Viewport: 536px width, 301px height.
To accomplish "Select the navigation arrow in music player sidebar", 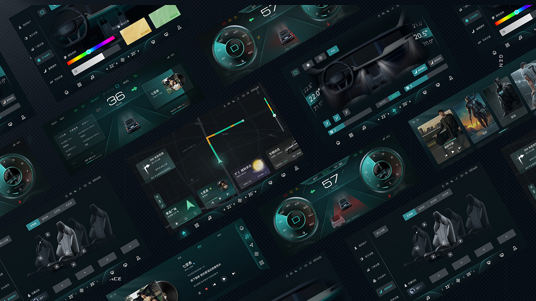I will pos(252,245).
